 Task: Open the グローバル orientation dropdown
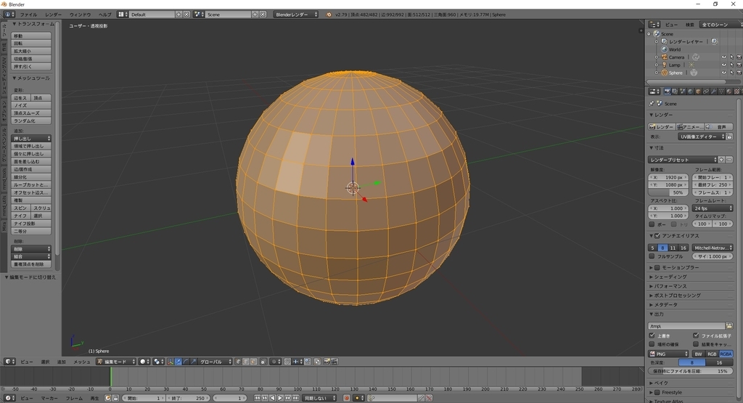click(x=215, y=362)
